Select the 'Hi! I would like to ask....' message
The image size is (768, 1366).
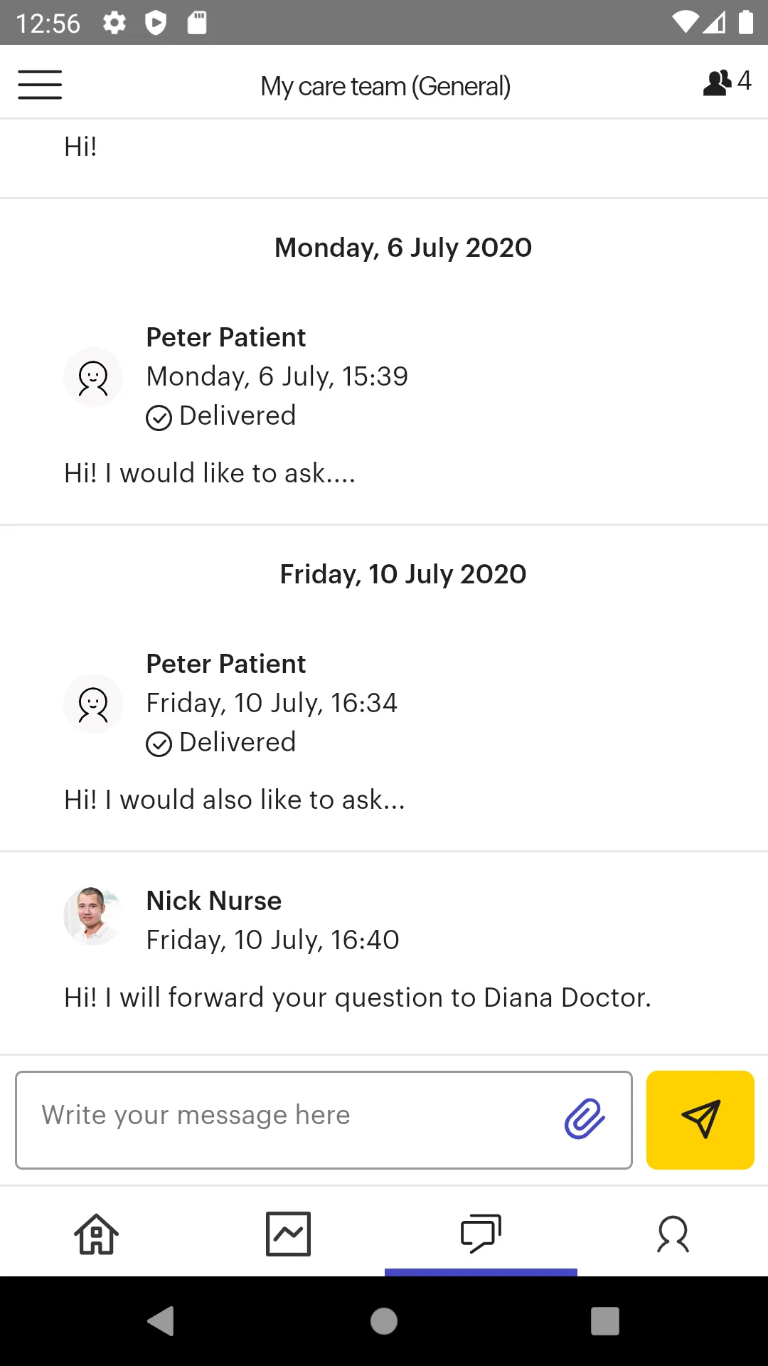(210, 473)
